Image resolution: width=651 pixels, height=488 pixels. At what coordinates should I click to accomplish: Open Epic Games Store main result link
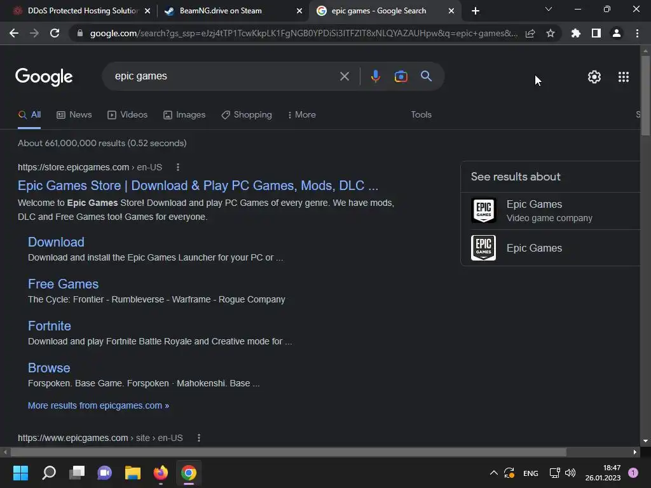(x=198, y=186)
